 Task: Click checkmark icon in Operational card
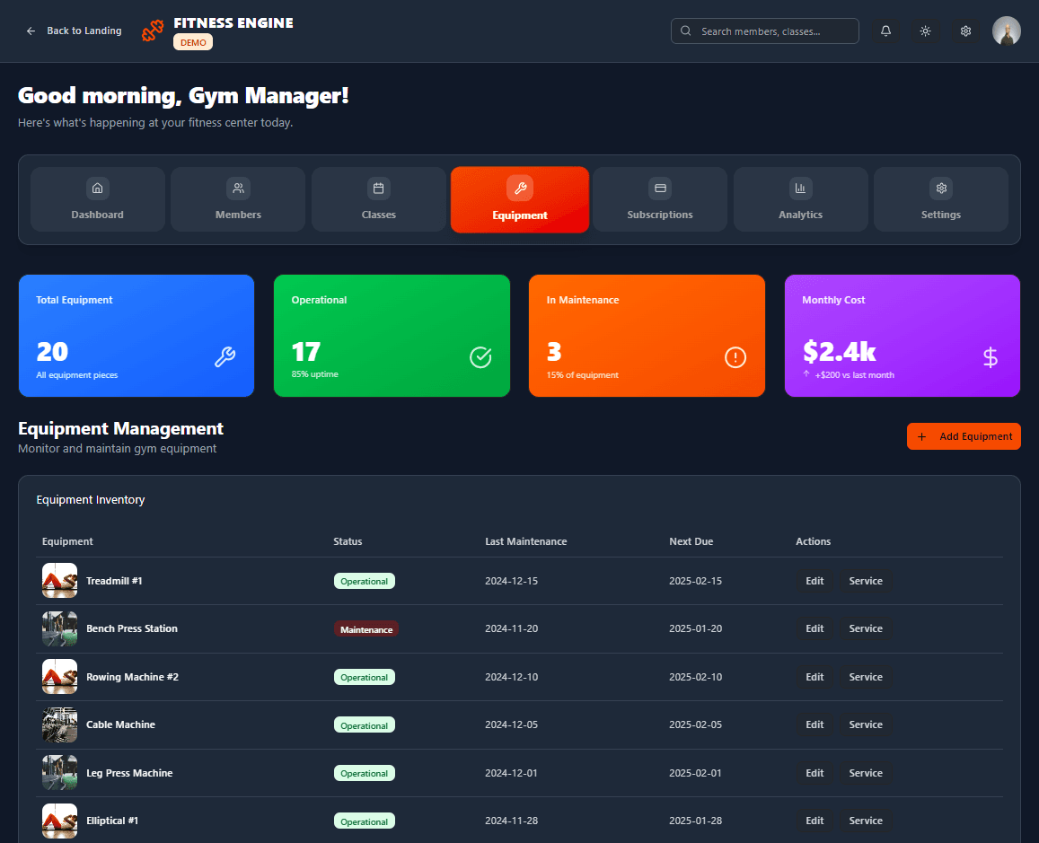click(x=480, y=357)
